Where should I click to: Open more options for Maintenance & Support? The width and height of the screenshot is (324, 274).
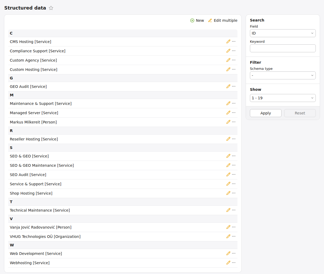click(234, 103)
